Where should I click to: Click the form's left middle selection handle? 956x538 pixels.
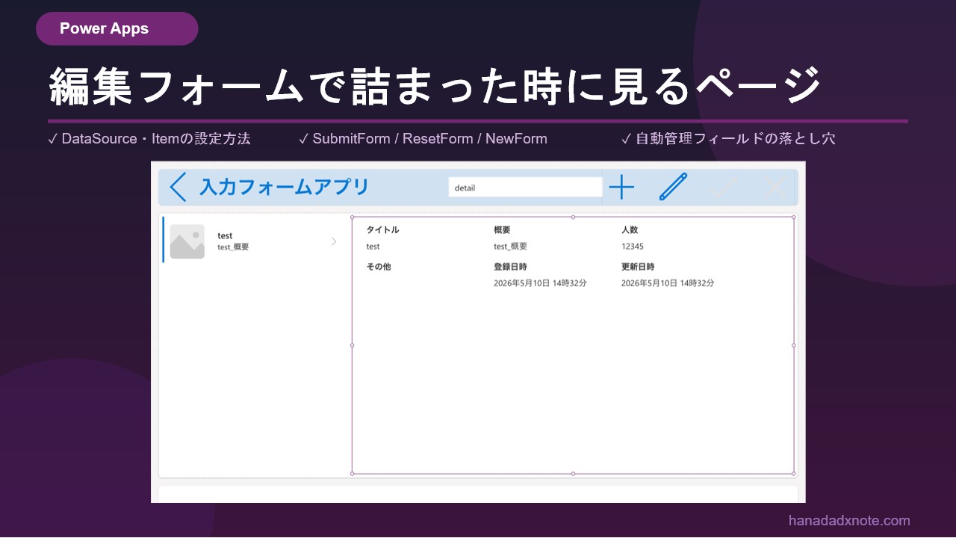click(x=352, y=345)
